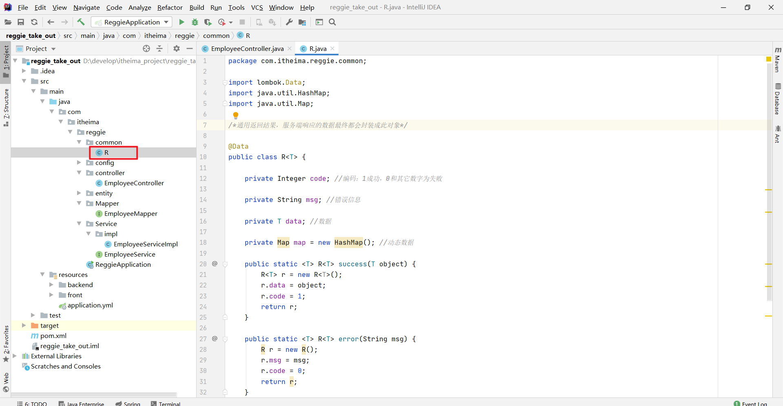Click the Locate file target icon in Project panel
Viewport: 783px width, 406px height.
[x=146, y=48]
